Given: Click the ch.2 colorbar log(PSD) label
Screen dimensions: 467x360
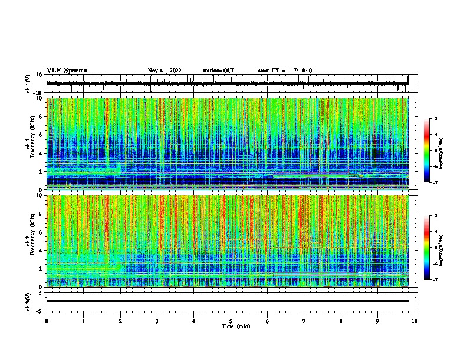Looking at the screenshot, I should [x=441, y=250].
